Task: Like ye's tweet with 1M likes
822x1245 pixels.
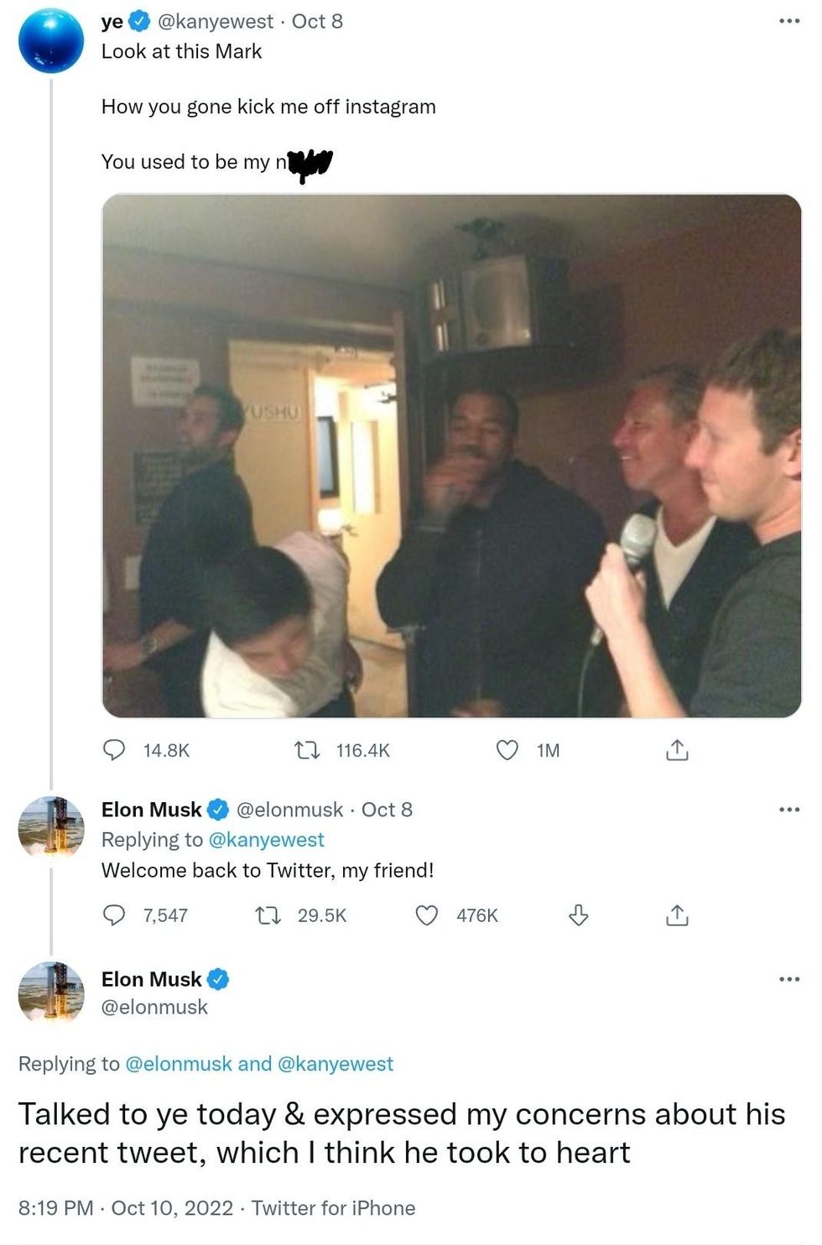Action: [507, 749]
